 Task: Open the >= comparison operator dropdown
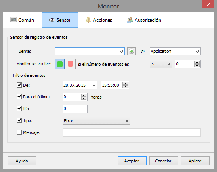click(x=161, y=64)
